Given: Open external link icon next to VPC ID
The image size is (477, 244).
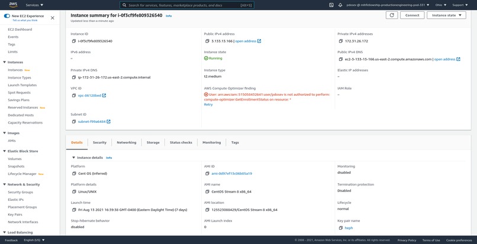Looking at the screenshot, I should point(104,95).
